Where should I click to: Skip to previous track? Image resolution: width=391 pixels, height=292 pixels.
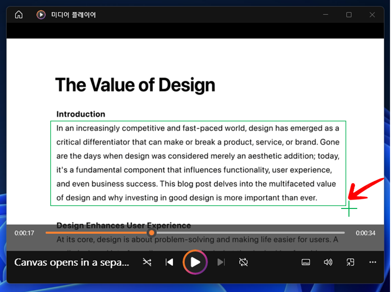coord(169,262)
